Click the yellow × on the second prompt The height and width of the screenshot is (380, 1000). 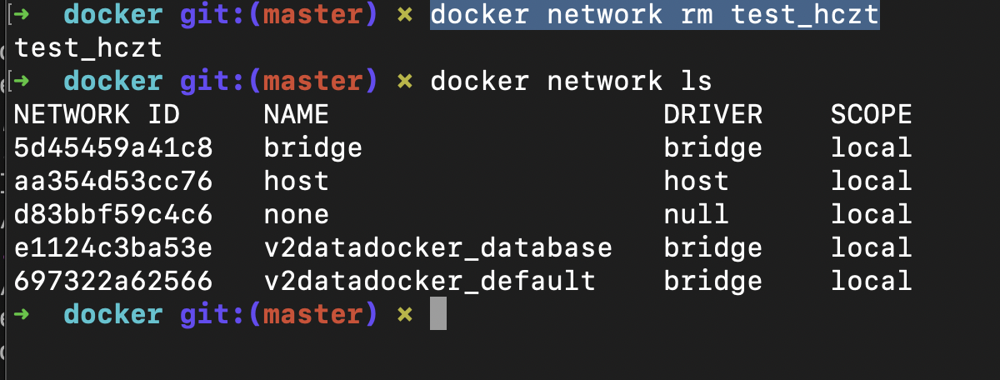(x=405, y=82)
